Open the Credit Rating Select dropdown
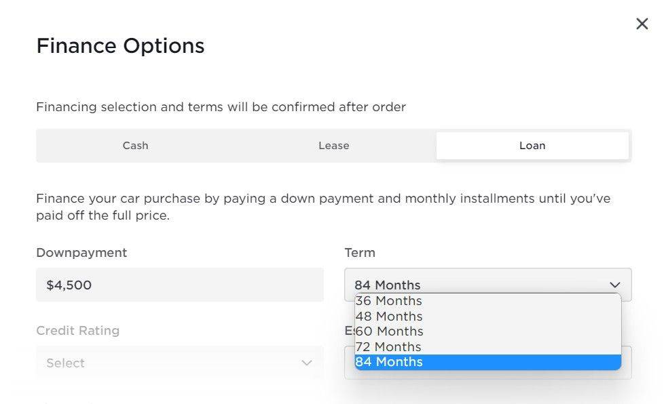The height and width of the screenshot is (404, 666). coord(179,363)
